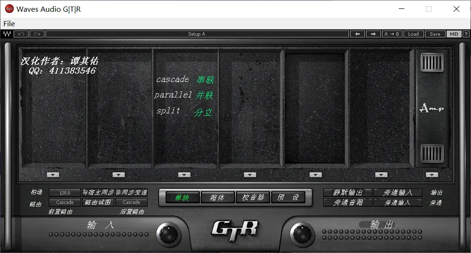This screenshot has width=471, height=253.
Task: Click the upper grille icon above Amp
Action: pos(432,62)
